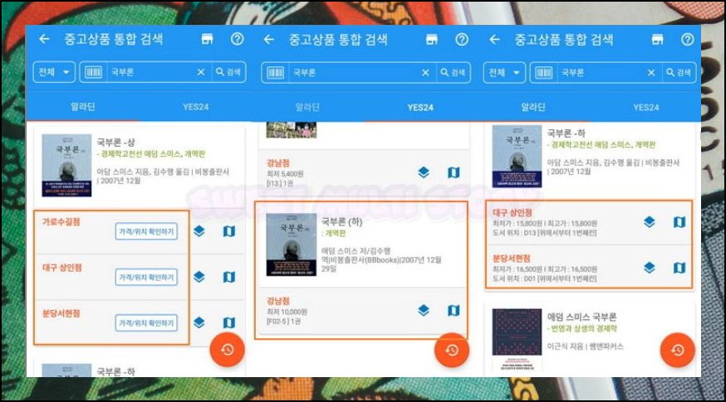Tap the barcode scanner icon on the left screen
Viewport: 726px width, 402px height.
pyautogui.click(x=93, y=73)
